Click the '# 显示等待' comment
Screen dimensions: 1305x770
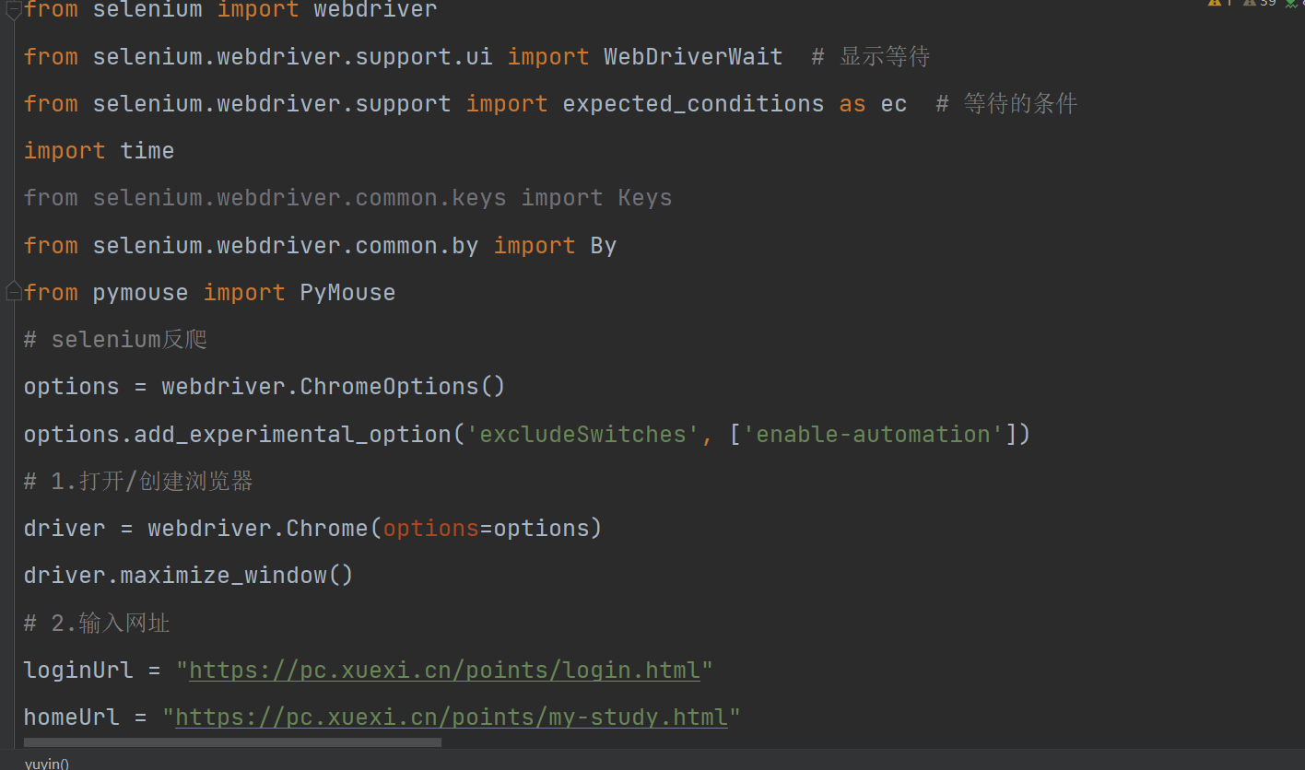(871, 56)
